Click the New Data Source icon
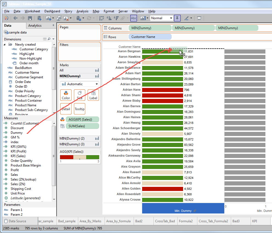The width and height of the screenshot is (272, 233). (x=39, y=18)
